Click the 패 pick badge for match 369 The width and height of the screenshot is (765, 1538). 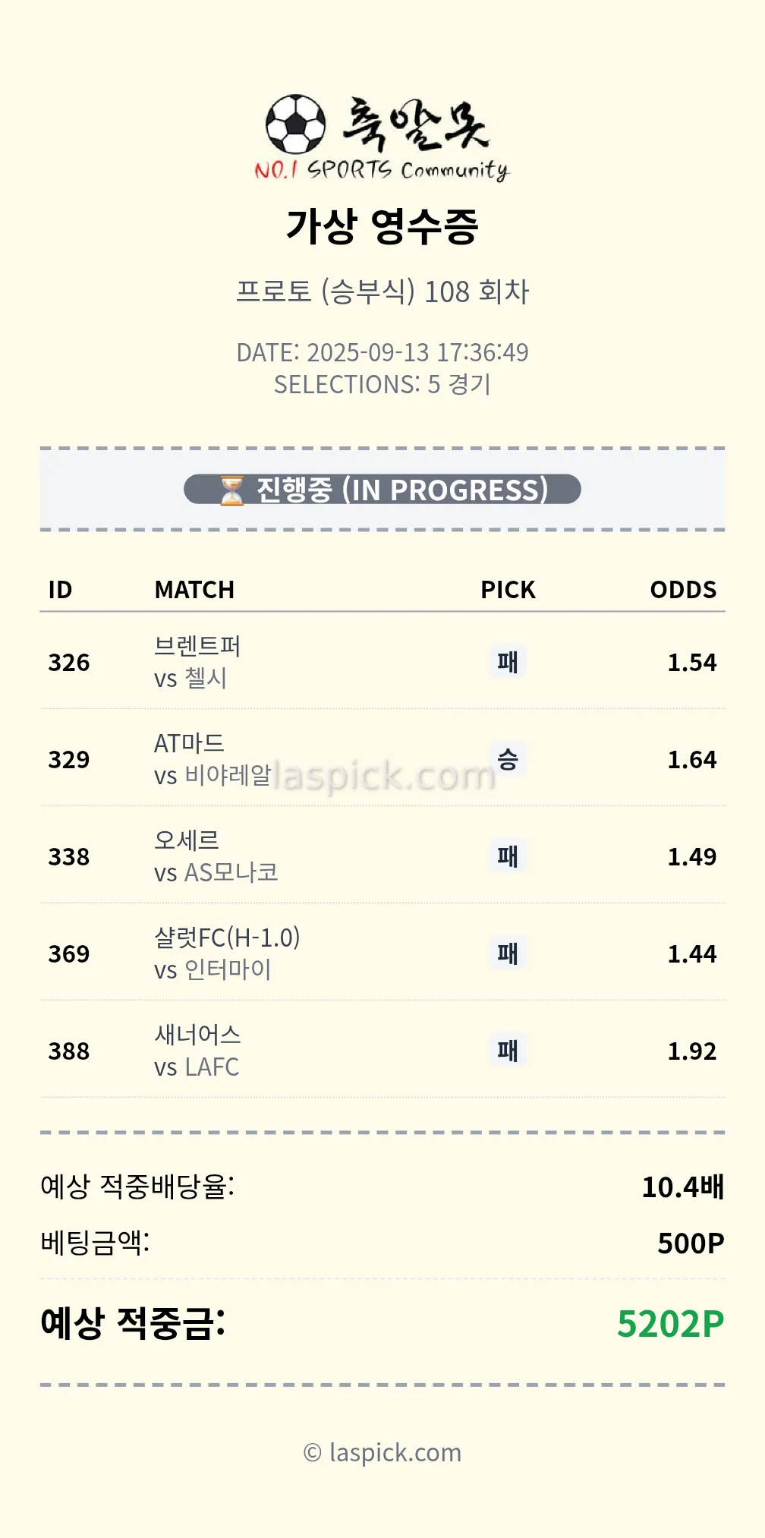click(x=508, y=953)
